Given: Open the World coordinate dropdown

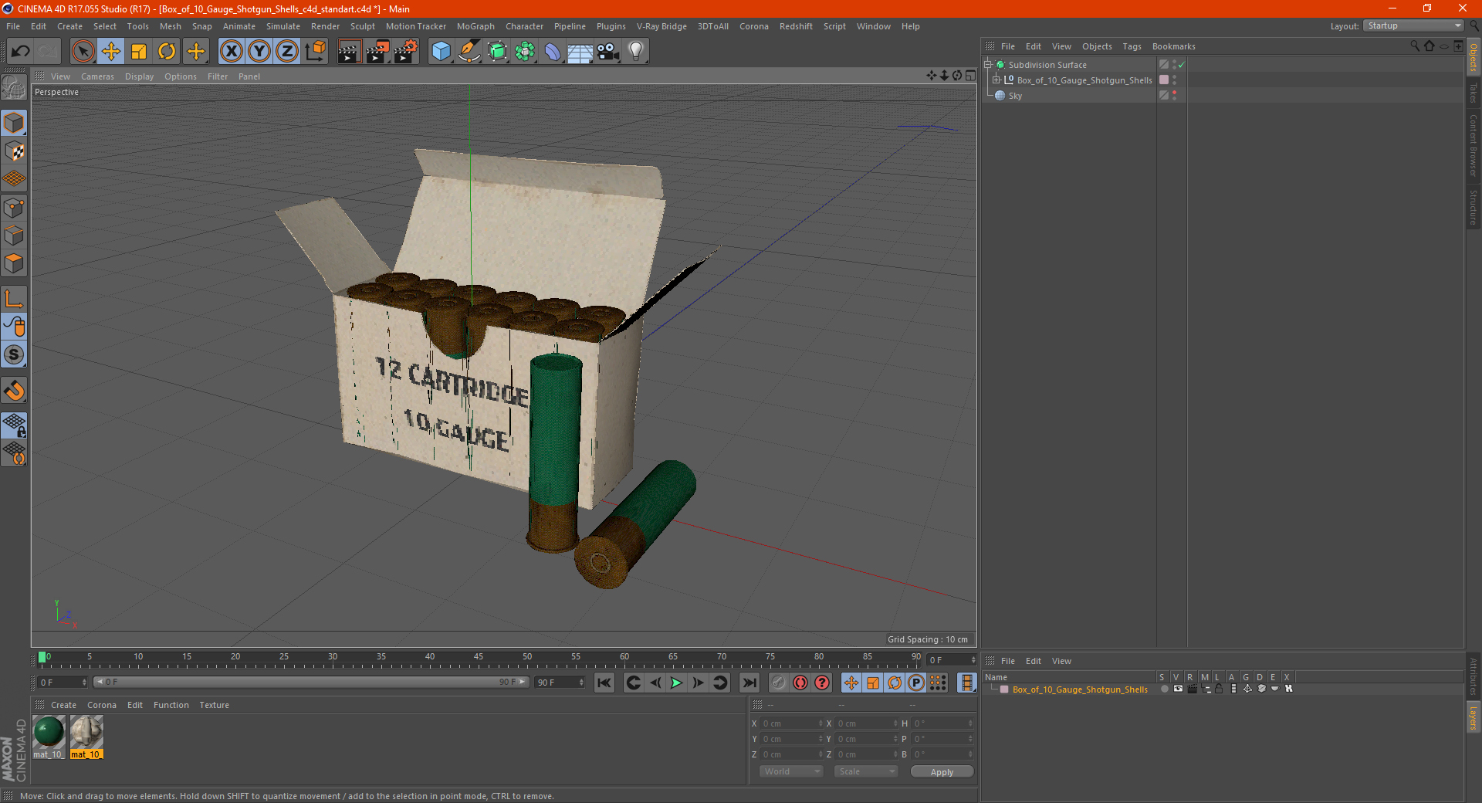Looking at the screenshot, I should tap(791, 771).
